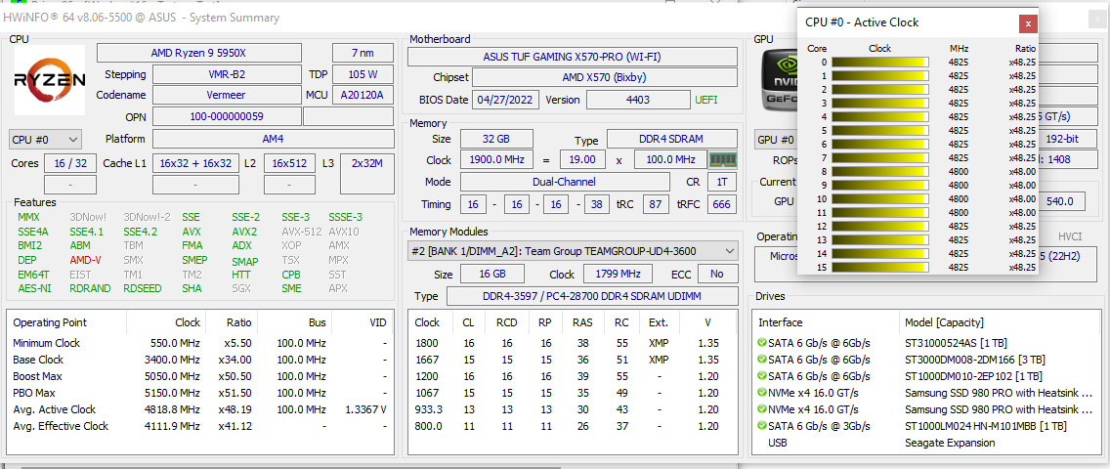Viewport: 1110px width, 469px height.
Task: Click the MCU A20120A field
Action: (363, 95)
